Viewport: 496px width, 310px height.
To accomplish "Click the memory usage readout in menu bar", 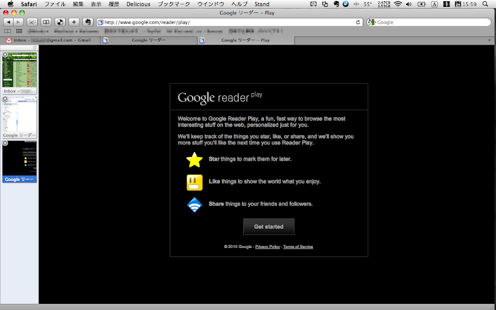I will 384,4.
